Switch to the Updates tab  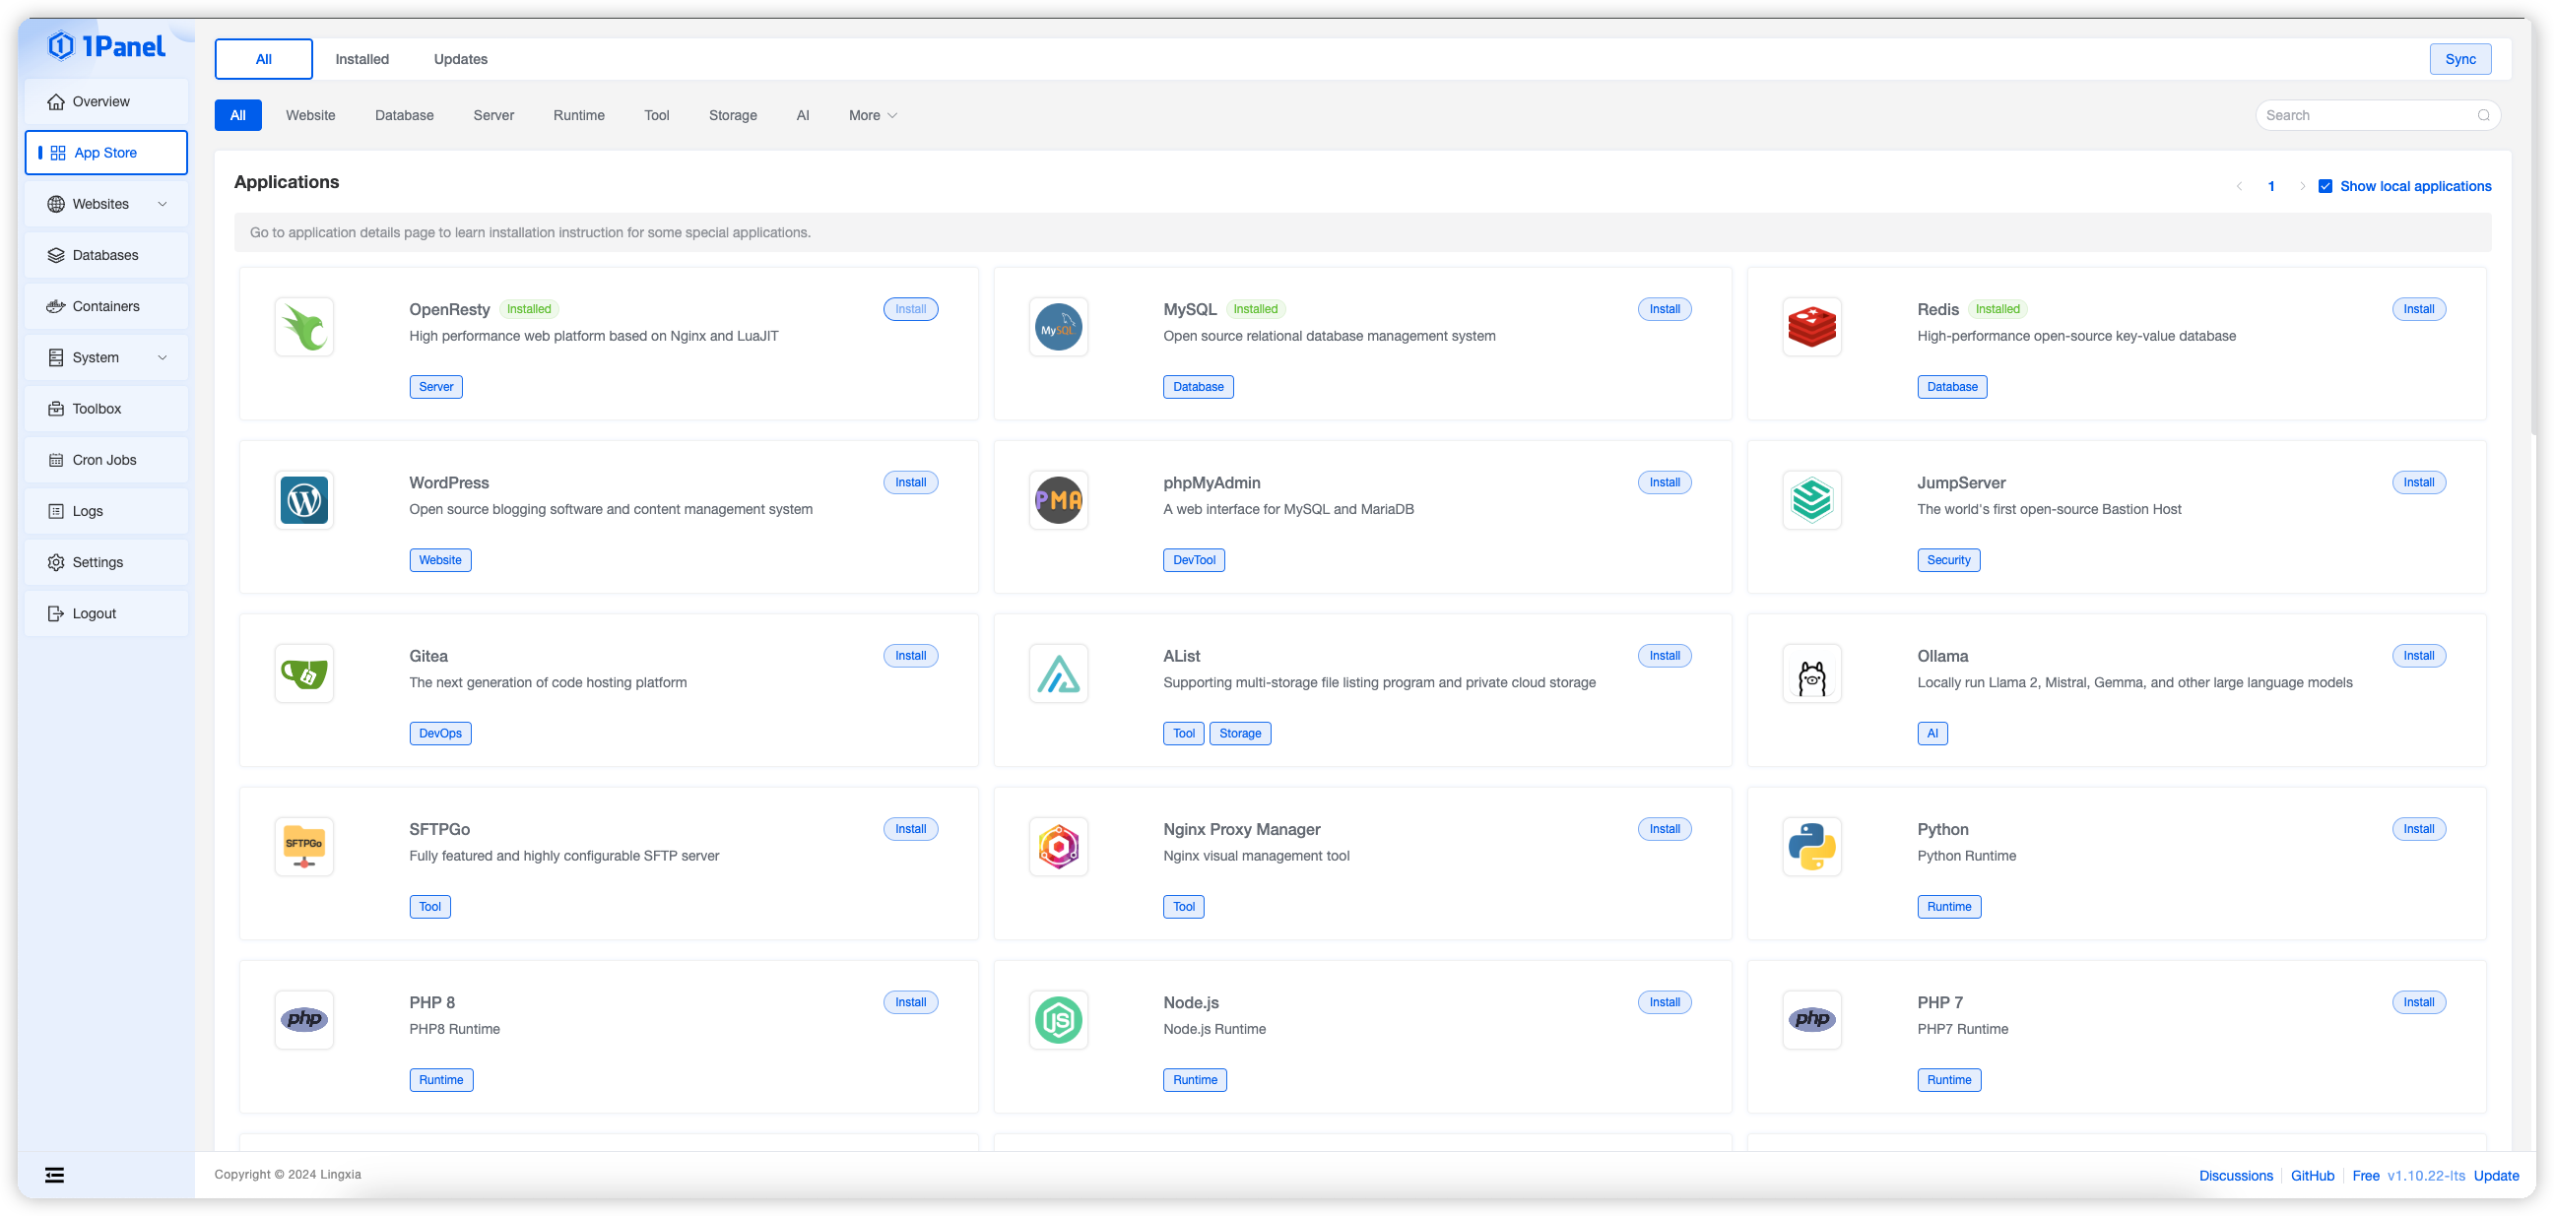pyautogui.click(x=460, y=59)
